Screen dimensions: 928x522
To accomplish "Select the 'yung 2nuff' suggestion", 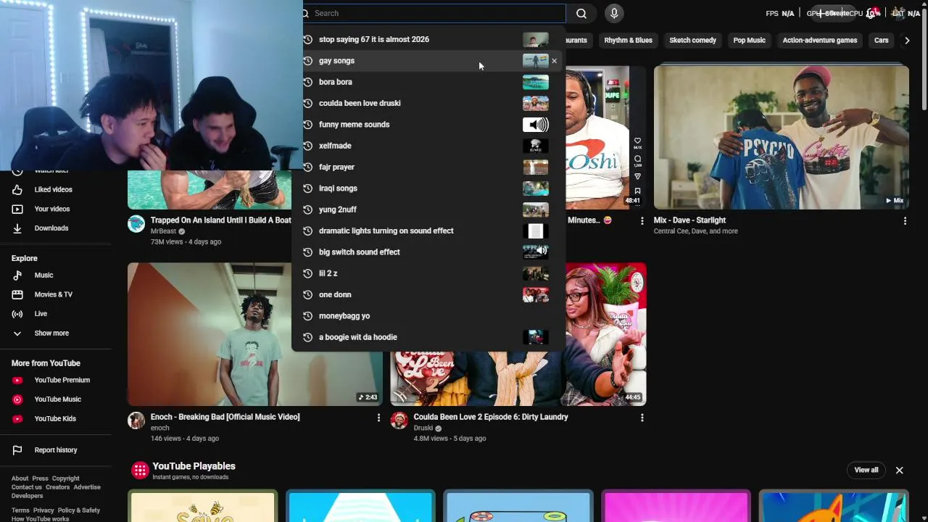I will (x=428, y=210).
